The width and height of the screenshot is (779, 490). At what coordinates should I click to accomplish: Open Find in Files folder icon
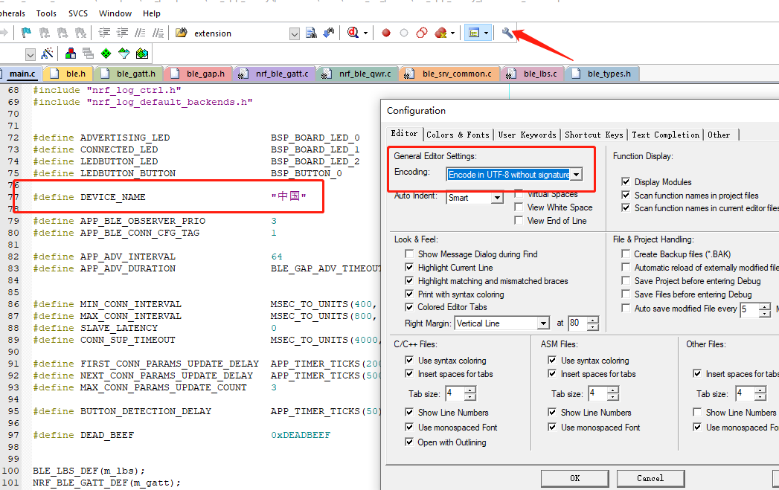coord(182,33)
